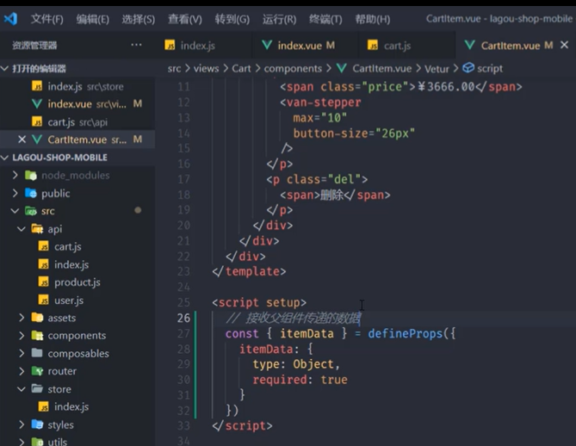Viewport: 576px width, 446px height.
Task: Click breadcrumb segment 'CartItem.vue'
Action: coord(382,69)
